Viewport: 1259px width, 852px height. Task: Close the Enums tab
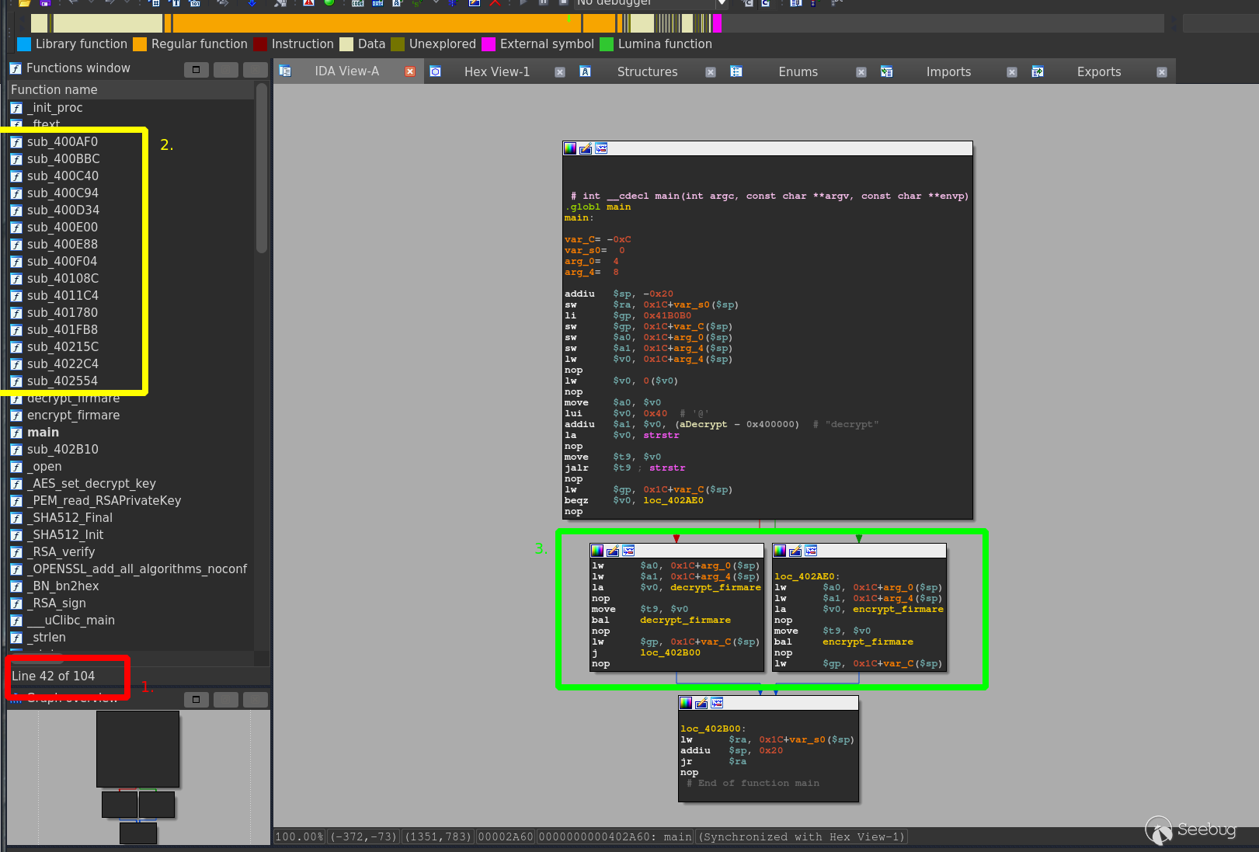[x=861, y=72]
